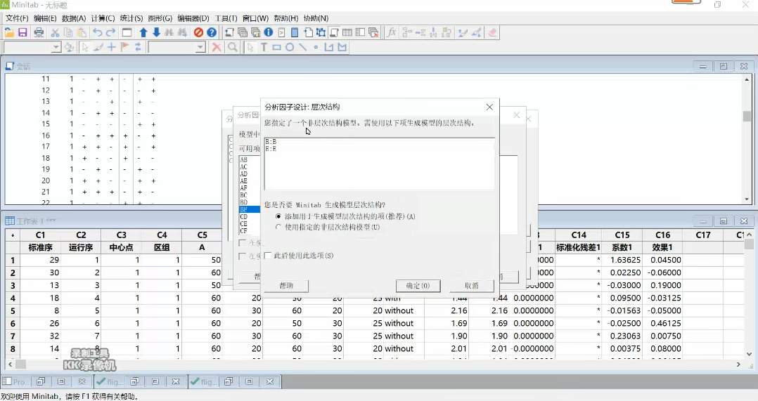Open the 帮助(H) menu
The width and height of the screenshot is (758, 401).
286,18
